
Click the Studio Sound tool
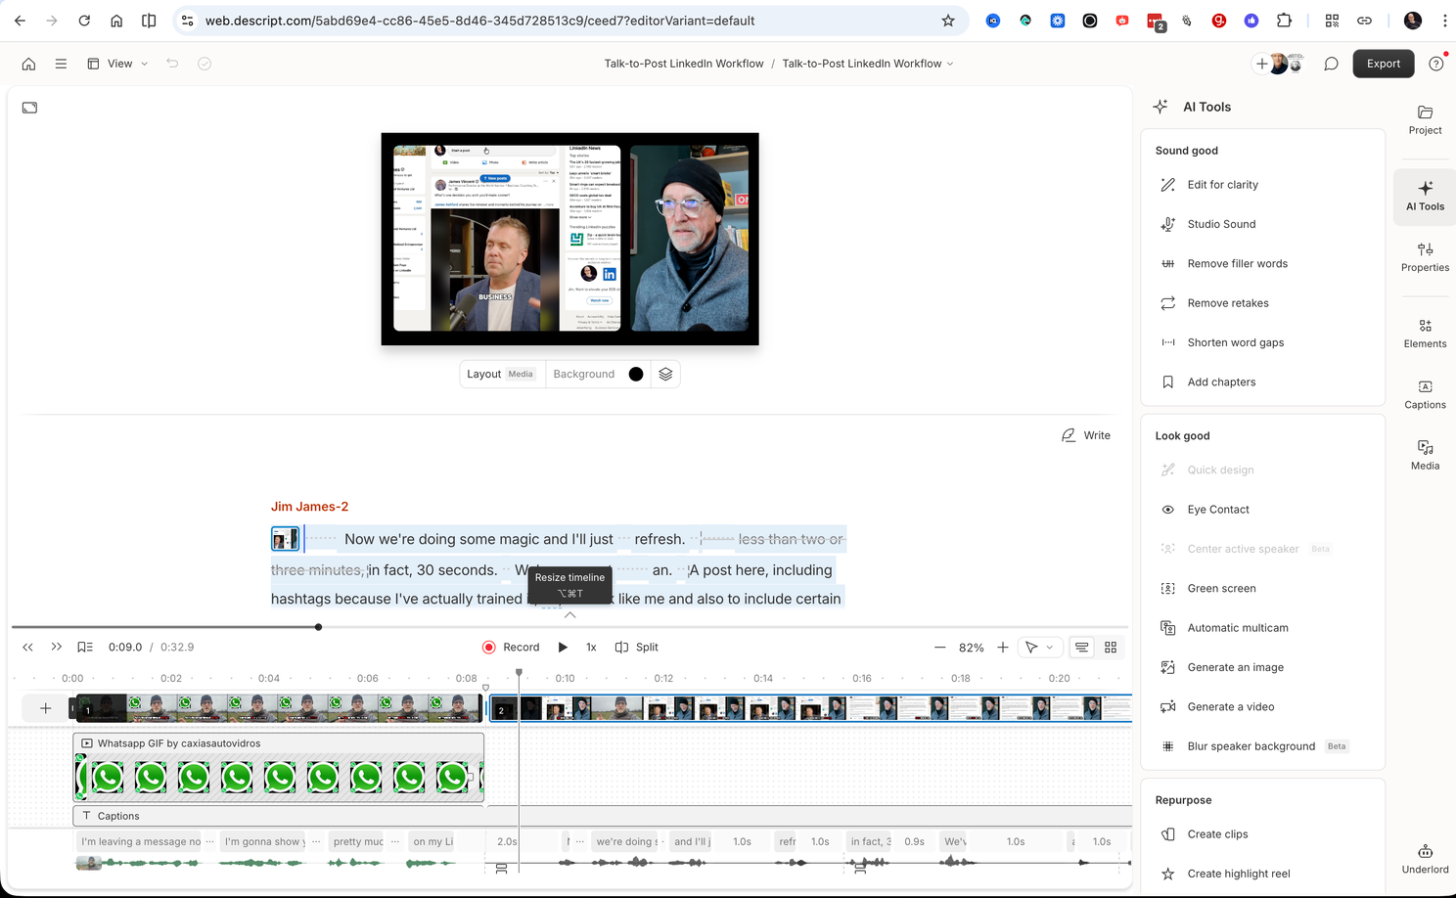pyautogui.click(x=1220, y=224)
